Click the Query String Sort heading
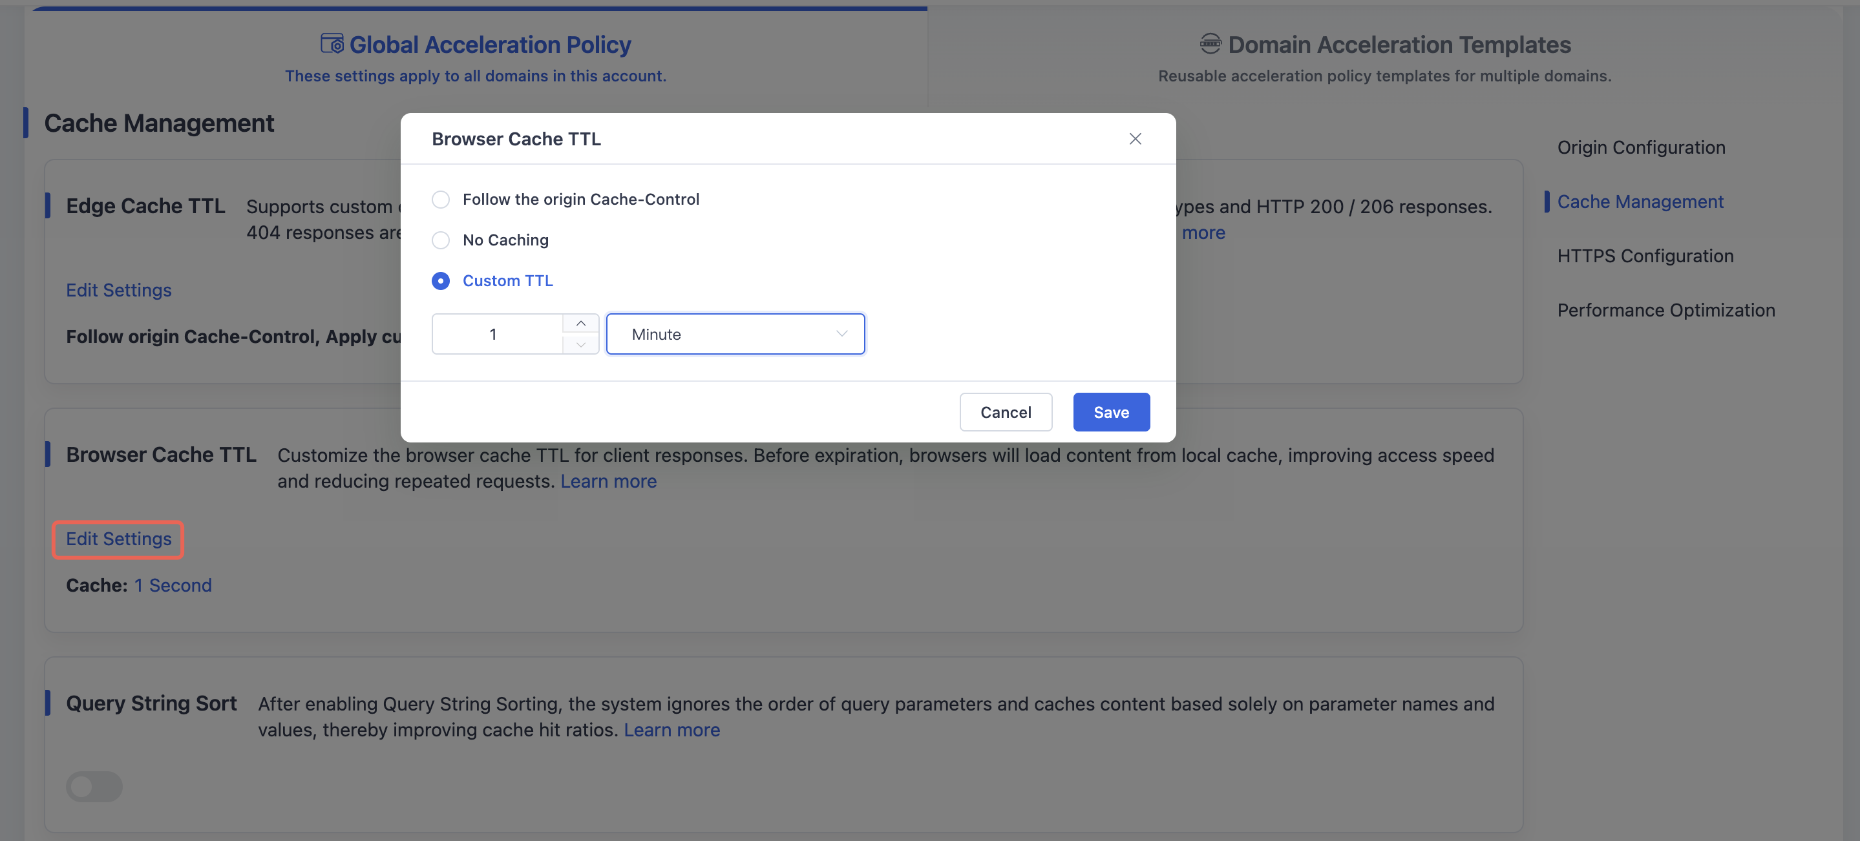Image resolution: width=1860 pixels, height=841 pixels. click(x=151, y=703)
